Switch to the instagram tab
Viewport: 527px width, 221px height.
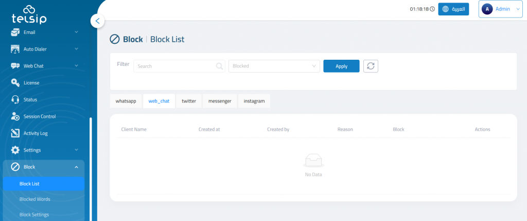(x=254, y=101)
